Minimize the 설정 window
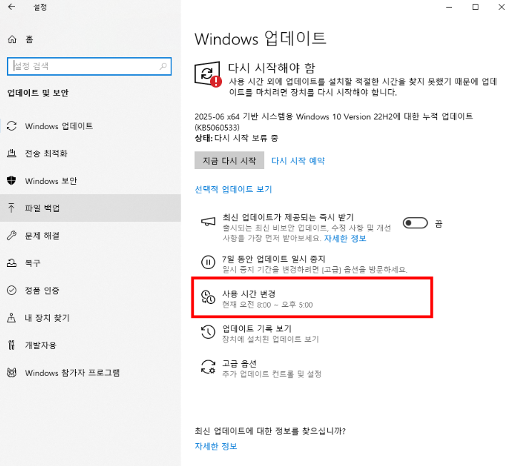The image size is (512, 466). [x=449, y=7]
